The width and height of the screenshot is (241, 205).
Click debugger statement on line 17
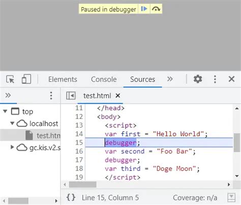click(120, 160)
